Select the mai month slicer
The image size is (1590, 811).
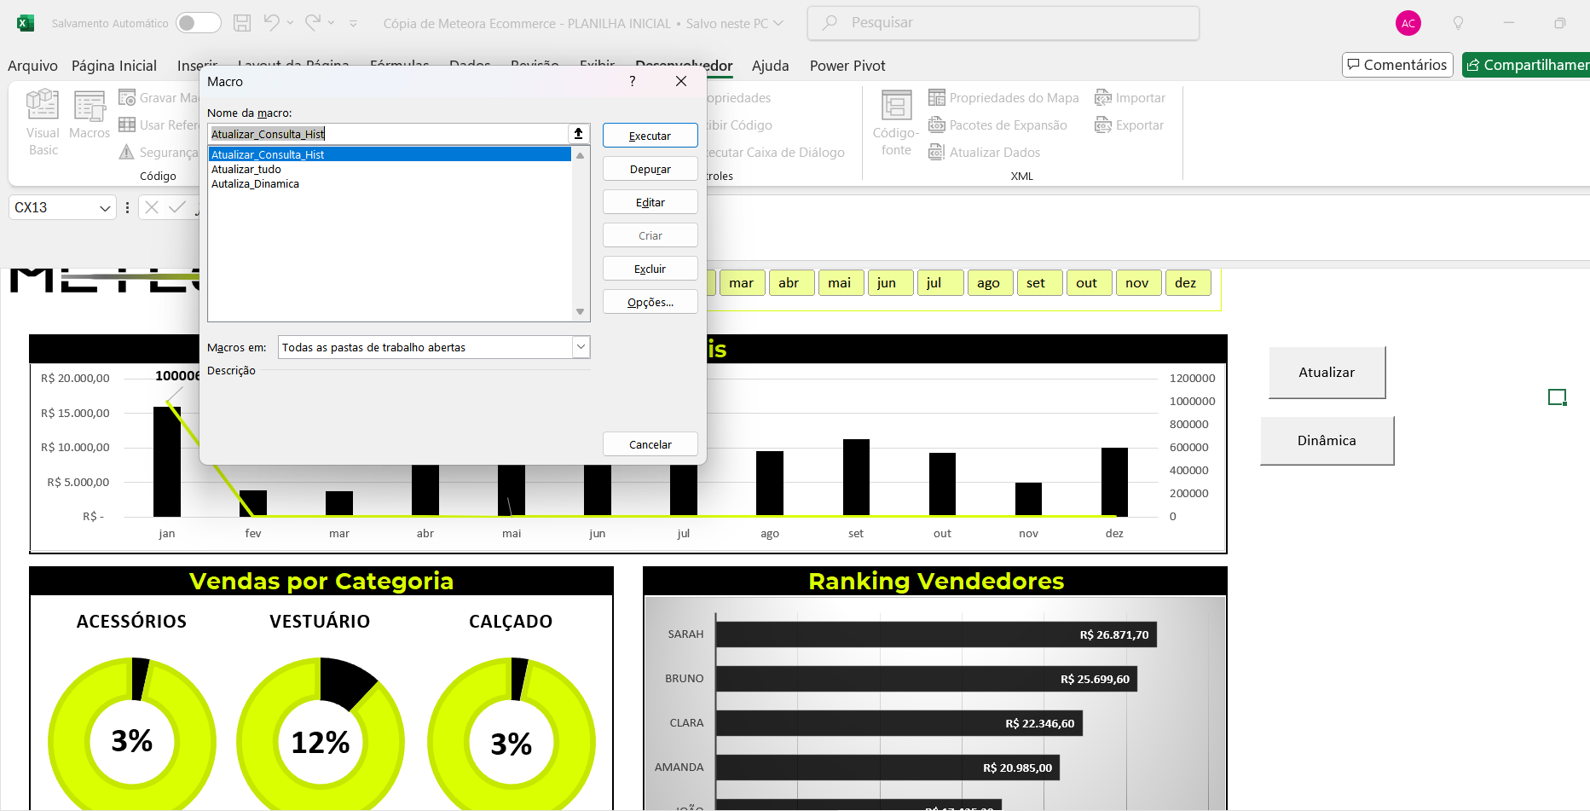click(840, 283)
